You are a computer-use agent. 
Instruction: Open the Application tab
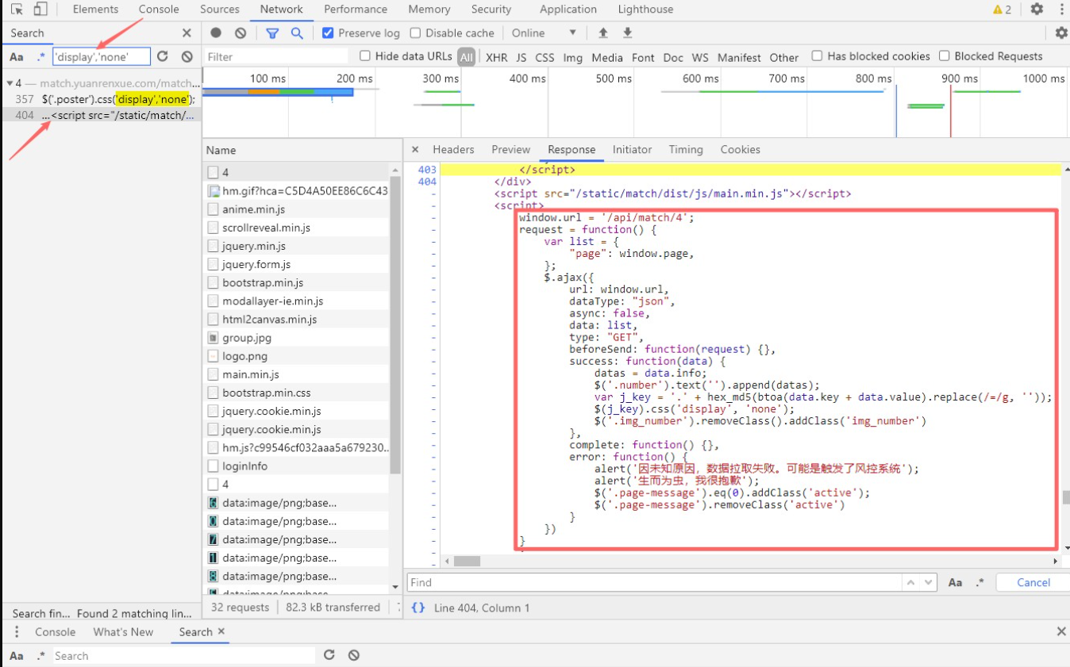pos(568,10)
